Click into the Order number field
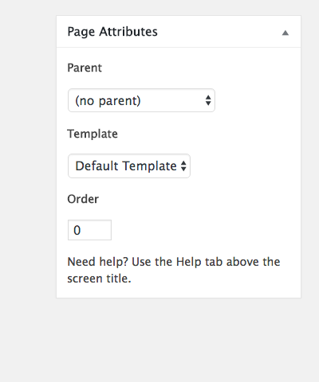The image size is (319, 382). click(89, 230)
